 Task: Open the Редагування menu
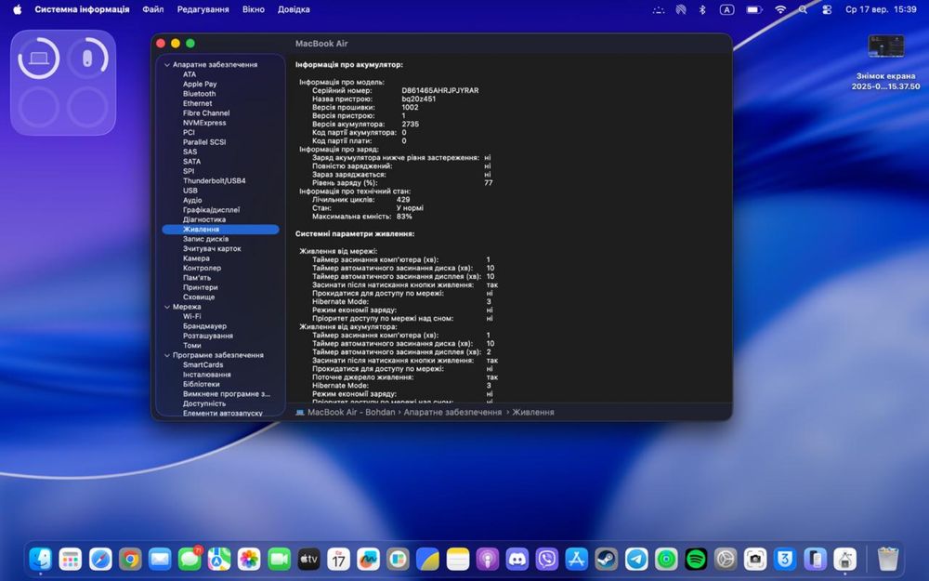(x=203, y=9)
